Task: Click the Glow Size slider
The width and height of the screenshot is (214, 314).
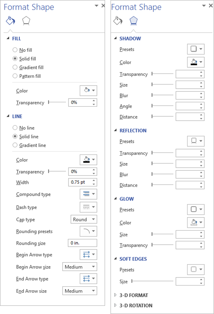Action: pos(162,234)
